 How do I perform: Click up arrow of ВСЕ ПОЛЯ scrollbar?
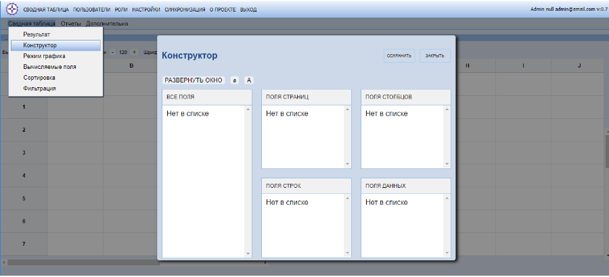click(248, 109)
